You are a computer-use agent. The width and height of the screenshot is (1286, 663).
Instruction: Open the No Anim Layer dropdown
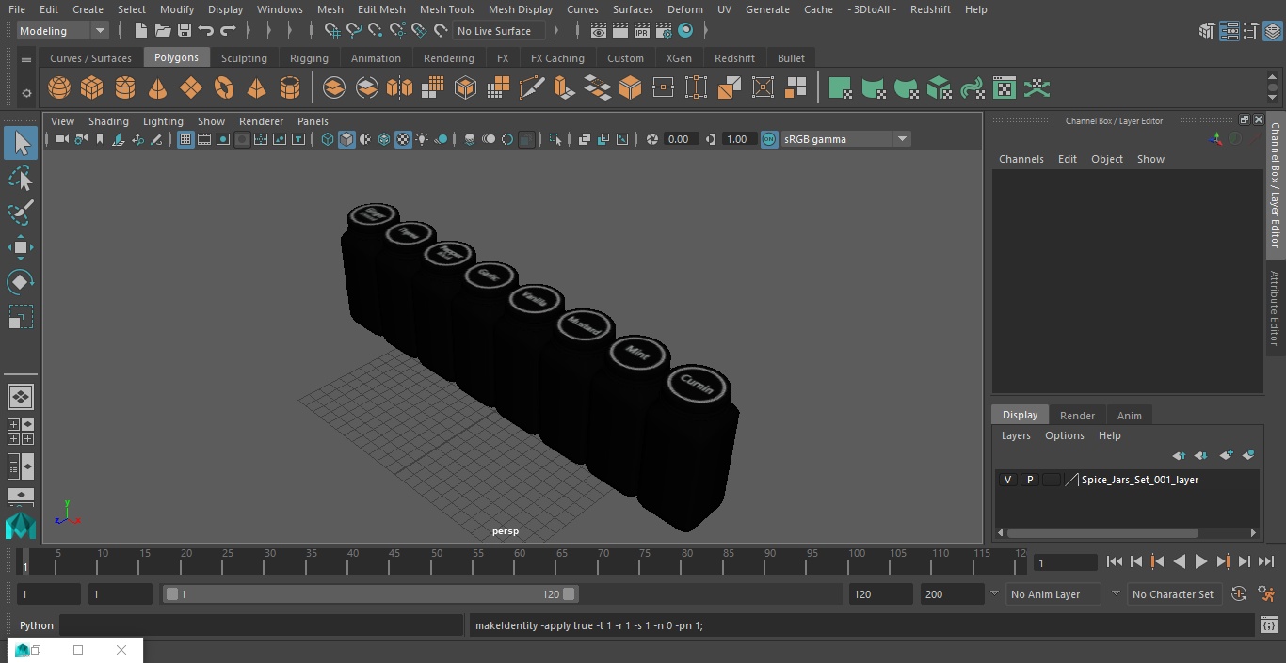pos(1054,594)
